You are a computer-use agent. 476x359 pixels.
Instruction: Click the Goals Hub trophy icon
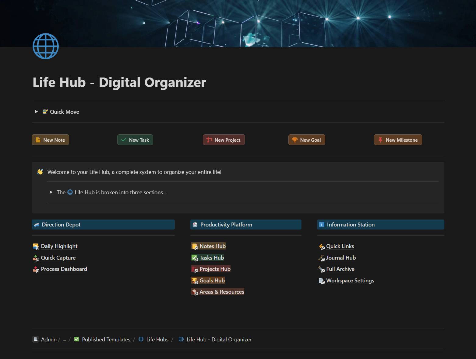pyautogui.click(x=194, y=281)
